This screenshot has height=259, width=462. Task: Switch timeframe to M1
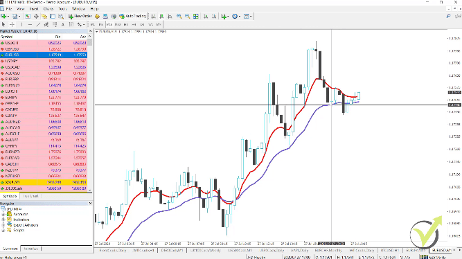point(93,24)
